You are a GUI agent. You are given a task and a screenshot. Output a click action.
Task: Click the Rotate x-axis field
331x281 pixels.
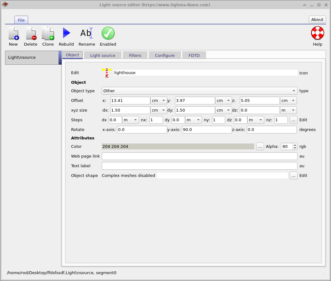142,129
